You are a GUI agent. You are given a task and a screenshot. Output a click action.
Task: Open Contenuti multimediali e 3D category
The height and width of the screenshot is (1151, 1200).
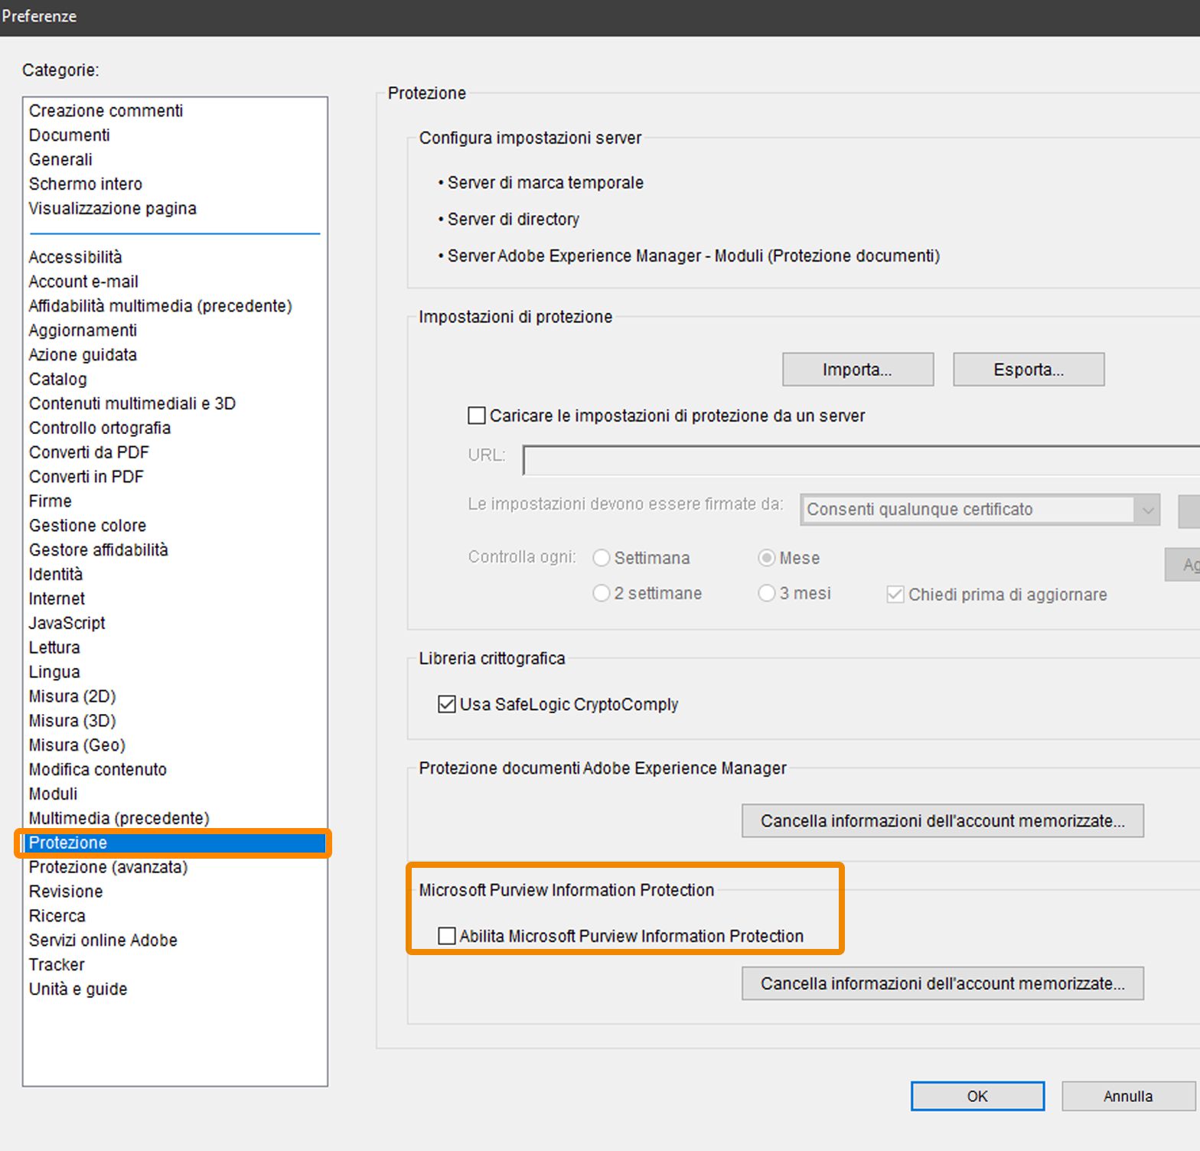coord(132,403)
